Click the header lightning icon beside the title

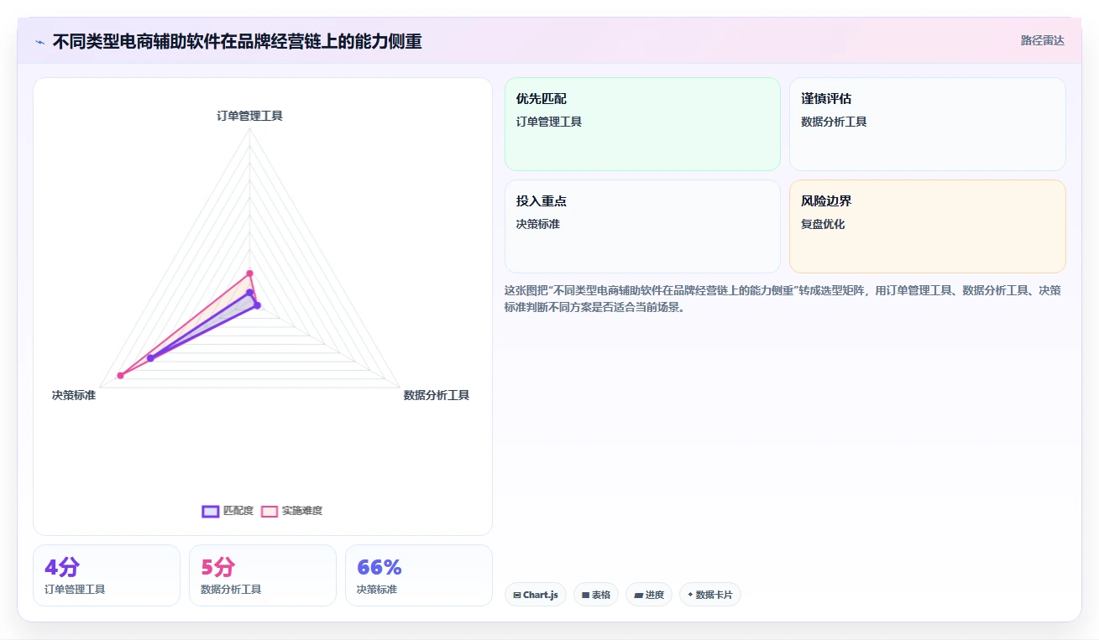pyautogui.click(x=39, y=42)
